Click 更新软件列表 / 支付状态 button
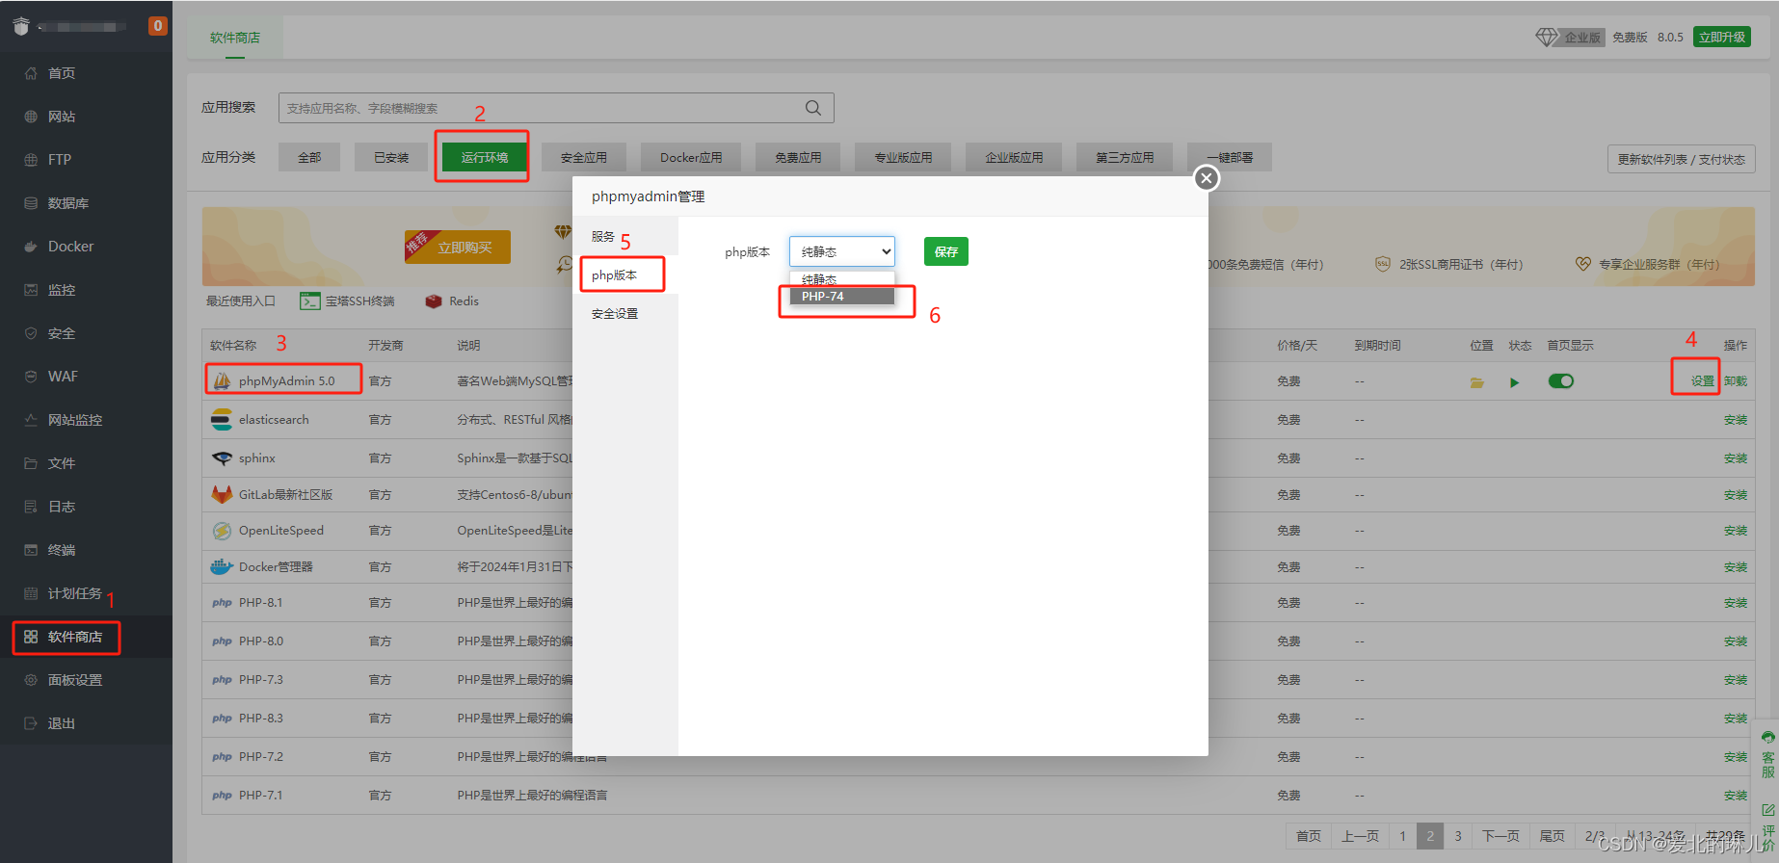The image size is (1779, 863). pyautogui.click(x=1681, y=159)
